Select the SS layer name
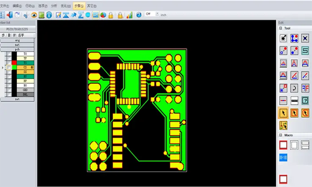This screenshot has width=312, height=187. pos(25,72)
